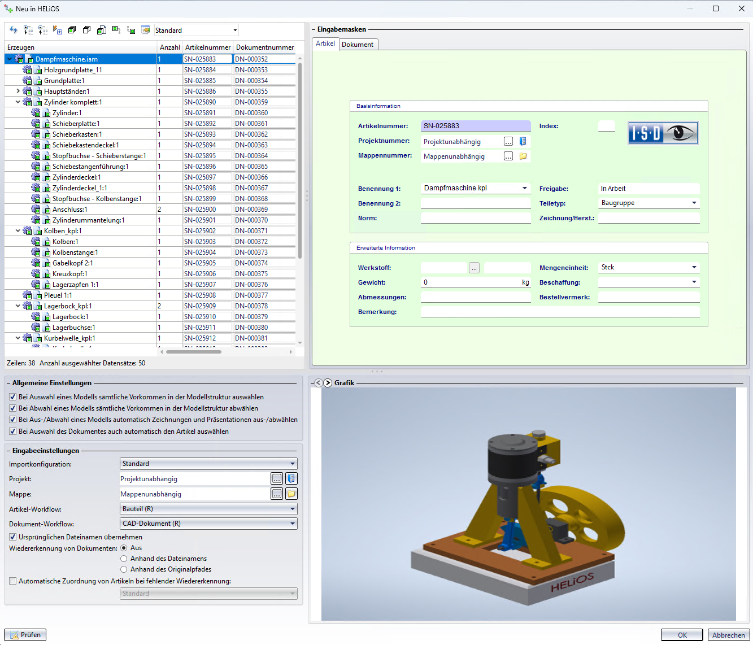753x645 pixels.
Task: Expand the Hauptständer:1 tree node
Action: pyautogui.click(x=18, y=91)
